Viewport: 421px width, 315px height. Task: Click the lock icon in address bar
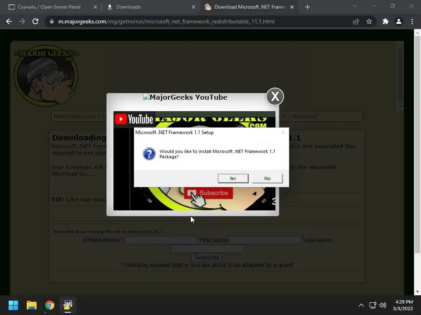52,21
